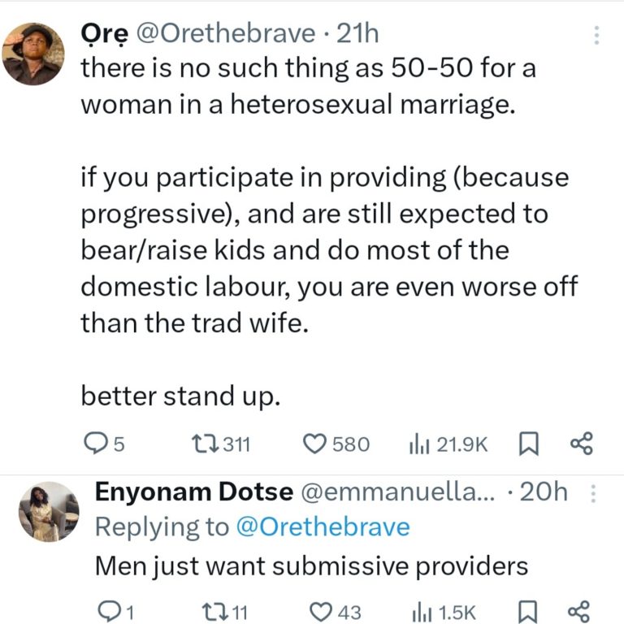Retweet Ore's 50-50 marriage tweet
This screenshot has width=624, height=624.
[200, 444]
